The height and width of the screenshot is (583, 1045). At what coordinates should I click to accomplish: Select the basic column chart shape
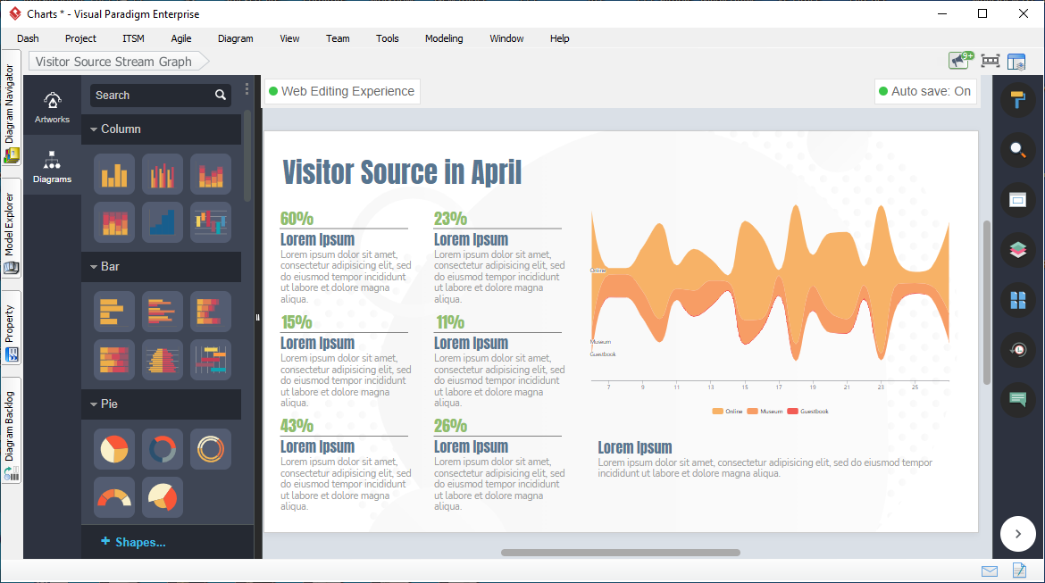114,175
